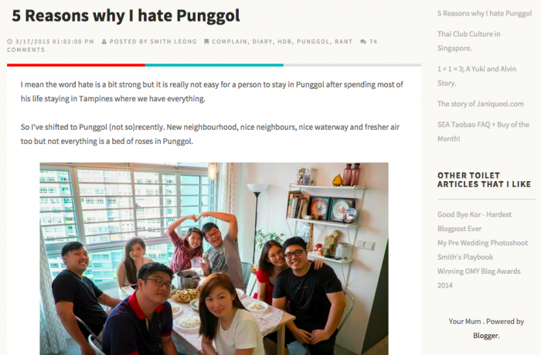Viewport: 541px width, 355px height.
Task: Click the Blogger link in footer
Action: coord(486,336)
